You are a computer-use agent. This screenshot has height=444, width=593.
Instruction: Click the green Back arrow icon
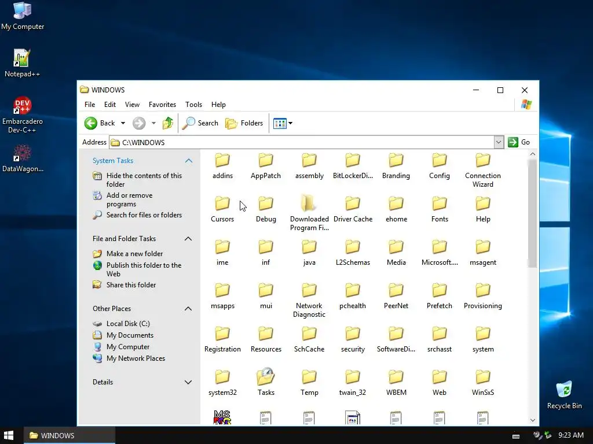[x=91, y=123]
